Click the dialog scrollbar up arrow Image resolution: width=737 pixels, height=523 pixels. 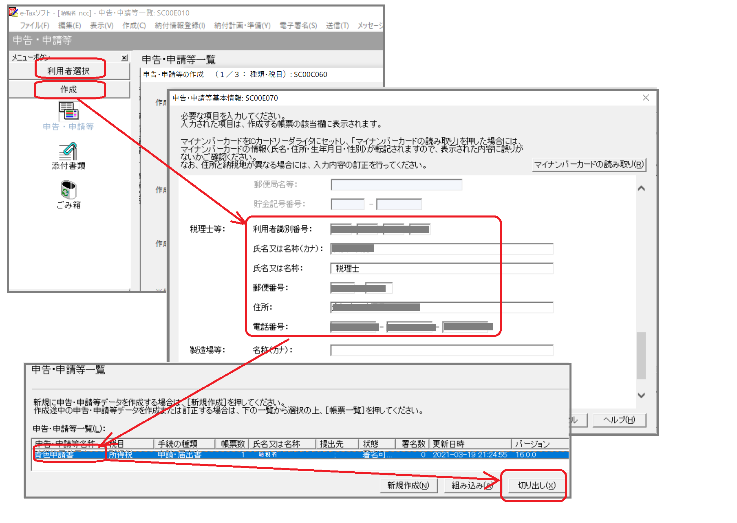(641, 188)
